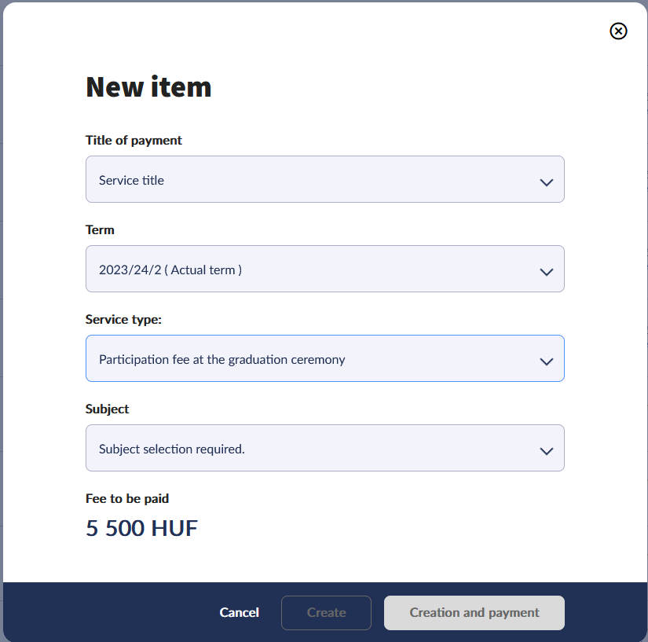Click the 'Creation and payment' button
The image size is (648, 642).
(x=474, y=613)
